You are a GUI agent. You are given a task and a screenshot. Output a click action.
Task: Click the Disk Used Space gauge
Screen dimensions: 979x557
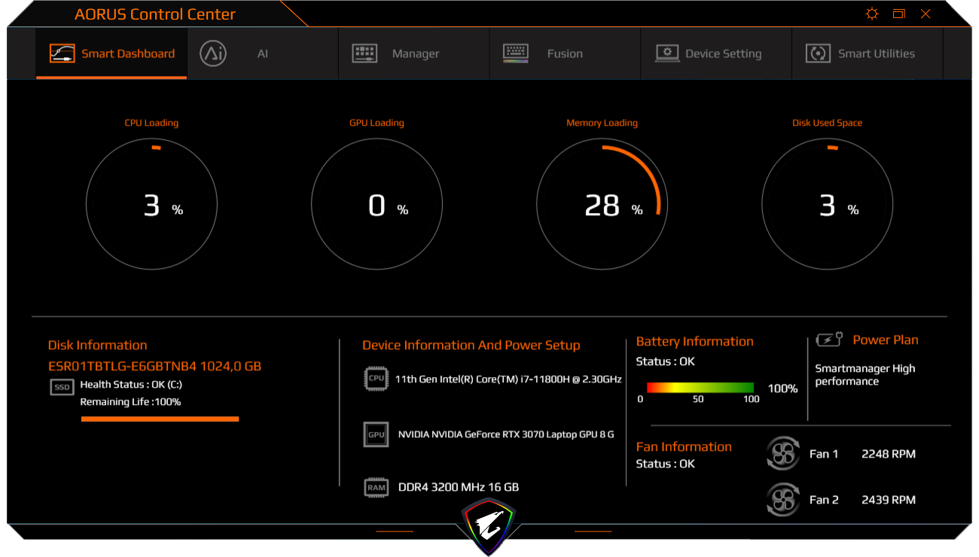[x=827, y=204]
